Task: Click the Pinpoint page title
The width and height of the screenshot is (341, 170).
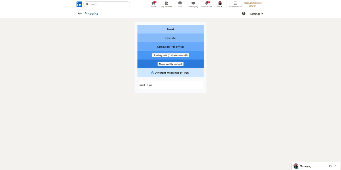Action: point(91,13)
